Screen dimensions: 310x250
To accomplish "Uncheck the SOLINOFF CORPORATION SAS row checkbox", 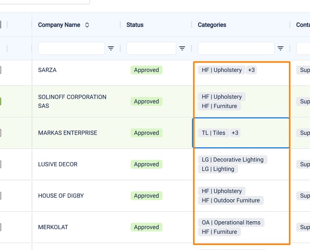I will (x=0, y=101).
